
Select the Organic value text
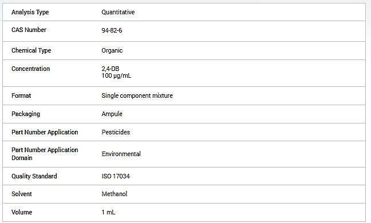[x=112, y=50]
